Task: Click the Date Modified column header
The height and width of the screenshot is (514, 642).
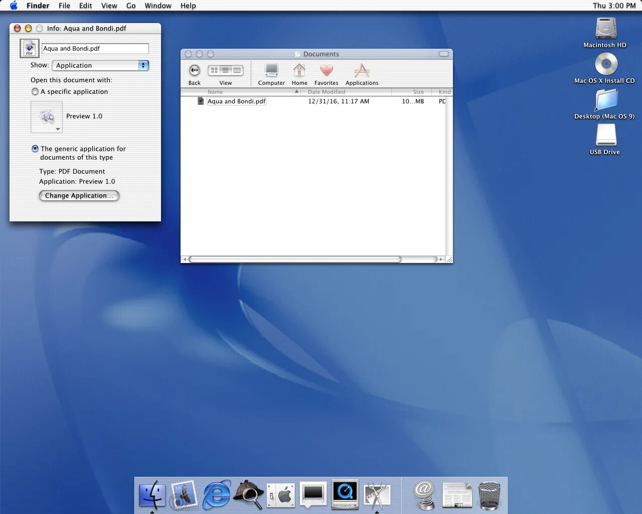Action: tap(346, 92)
